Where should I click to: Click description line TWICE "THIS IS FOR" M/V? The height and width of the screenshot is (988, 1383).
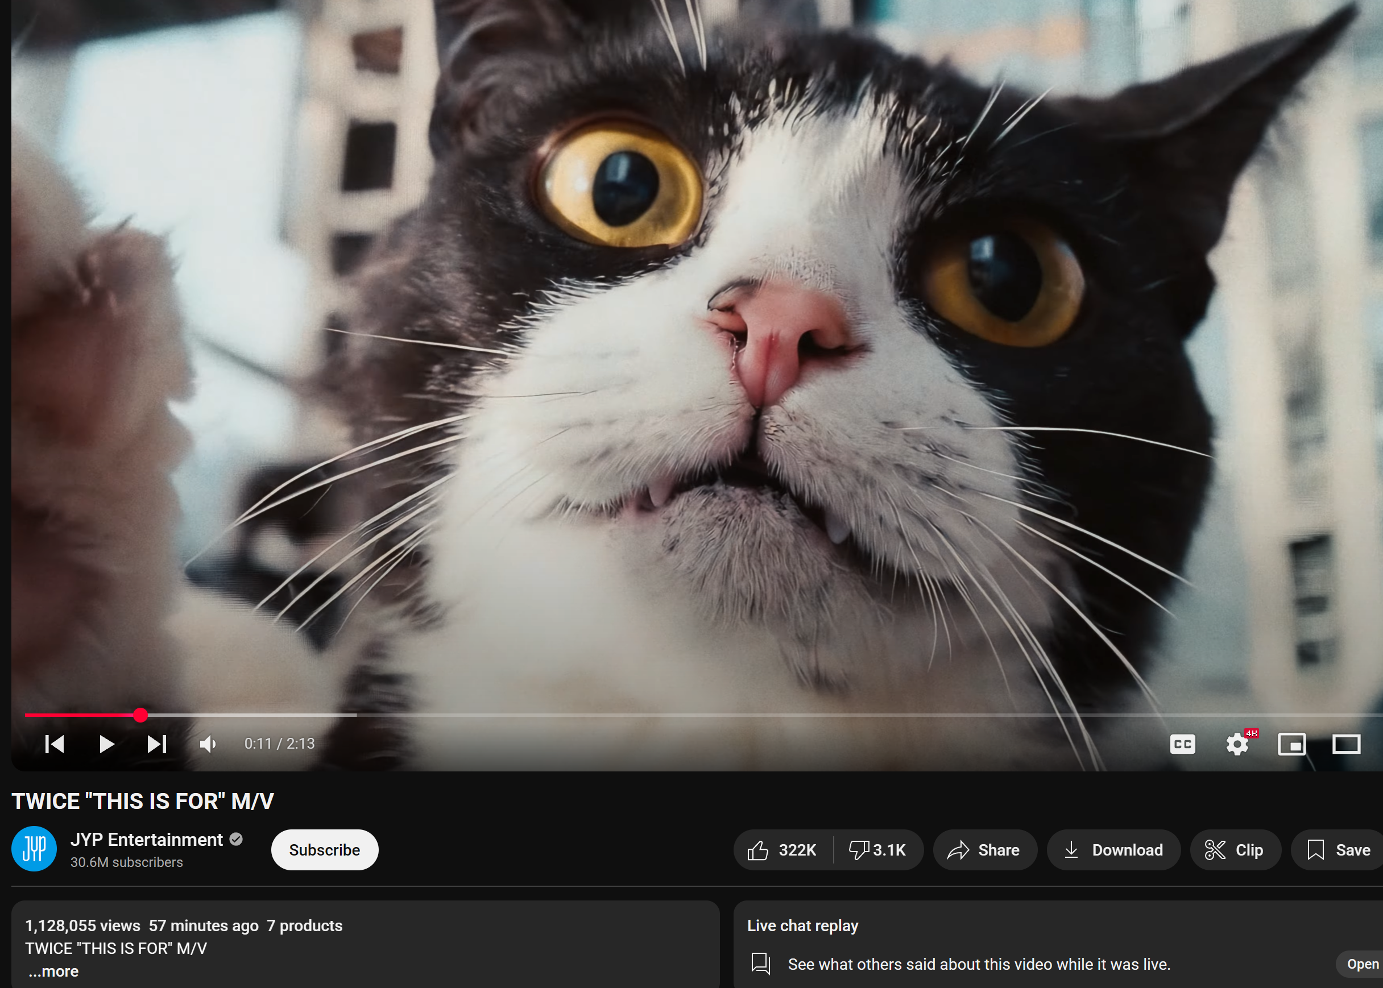pos(116,948)
